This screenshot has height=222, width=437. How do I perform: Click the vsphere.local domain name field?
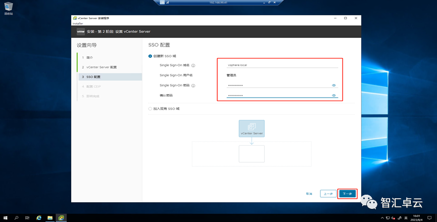pos(282,65)
